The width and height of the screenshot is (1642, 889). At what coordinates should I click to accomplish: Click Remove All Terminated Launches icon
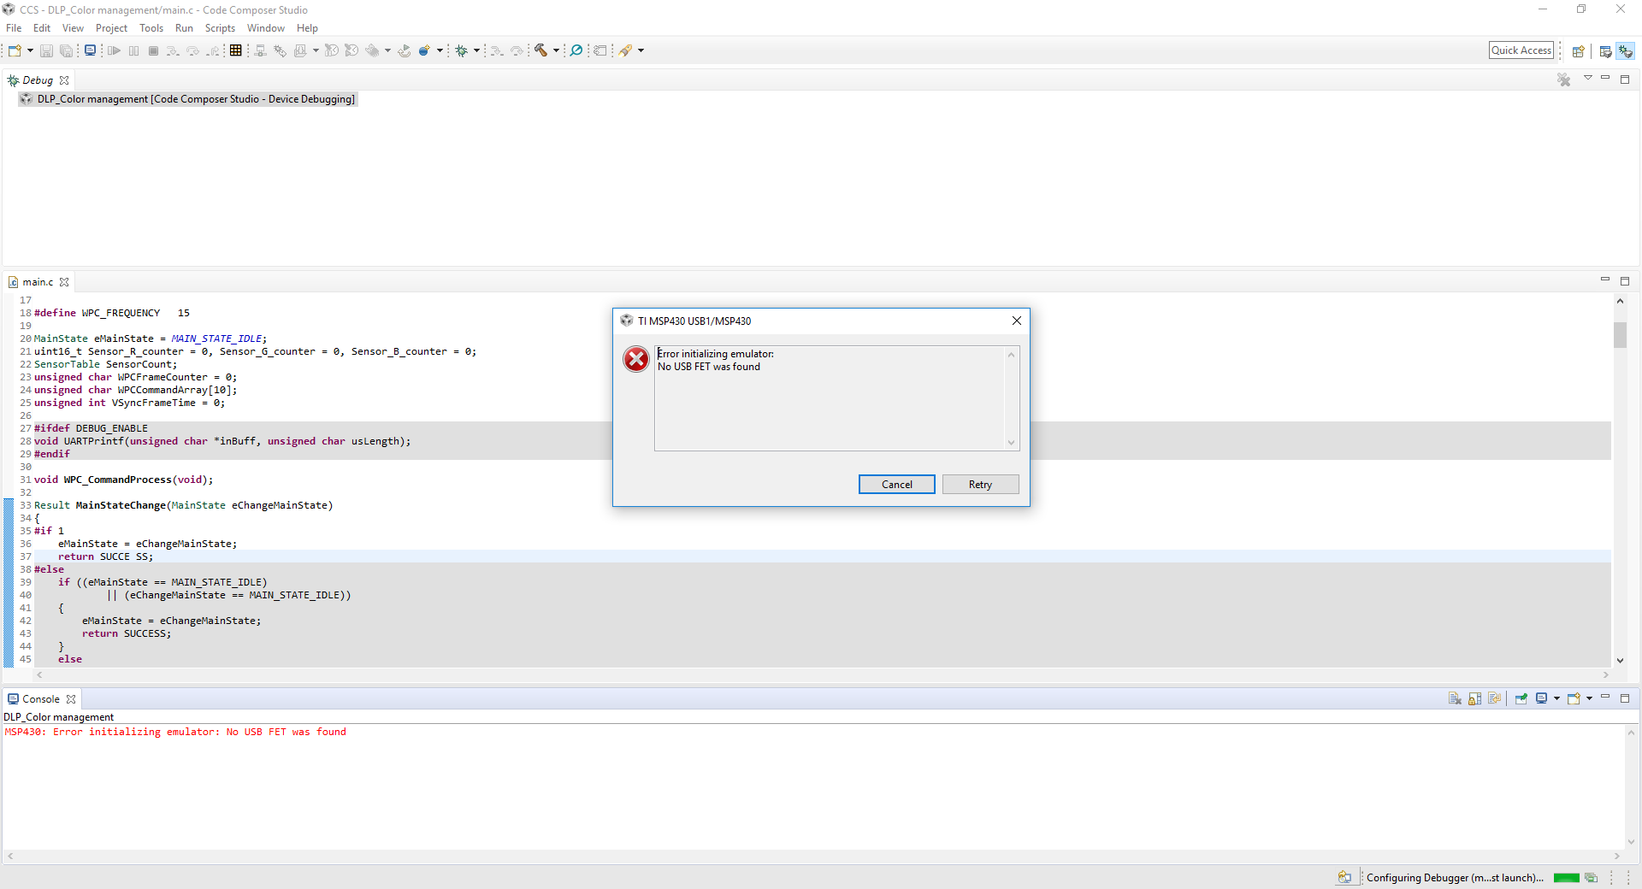tap(1563, 79)
